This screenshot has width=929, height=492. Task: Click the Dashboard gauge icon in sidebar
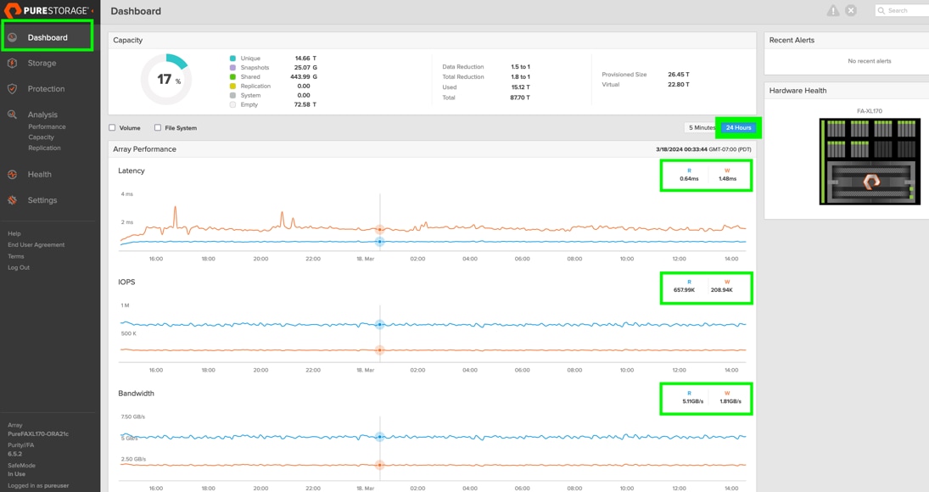[13, 37]
